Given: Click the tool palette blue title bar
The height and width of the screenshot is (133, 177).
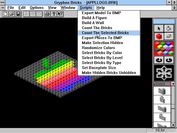Looking at the screenshot, I should click(x=164, y=22).
